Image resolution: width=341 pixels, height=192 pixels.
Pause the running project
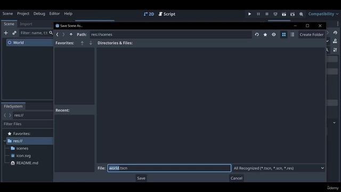point(258,14)
